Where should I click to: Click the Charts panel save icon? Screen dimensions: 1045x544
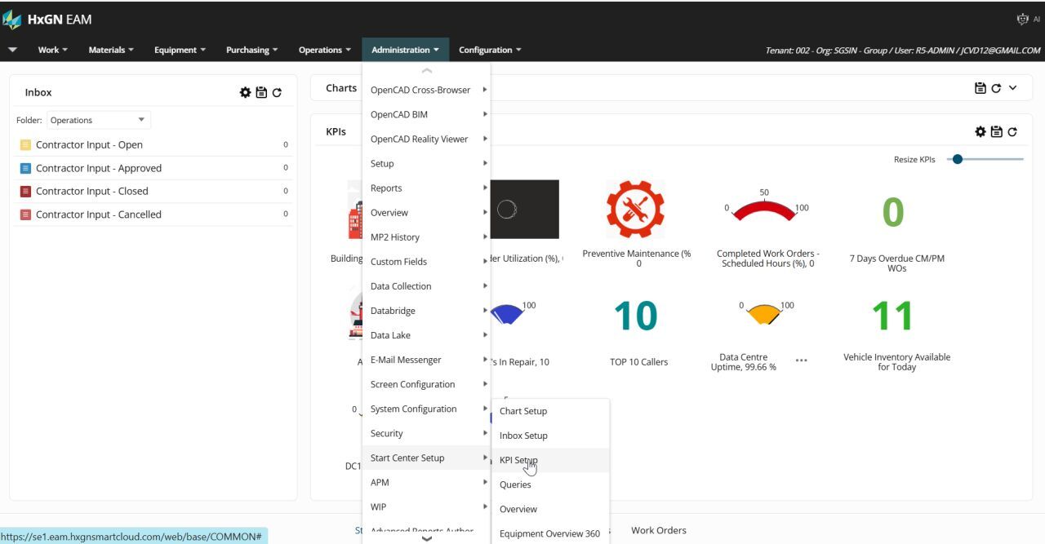[981, 88]
